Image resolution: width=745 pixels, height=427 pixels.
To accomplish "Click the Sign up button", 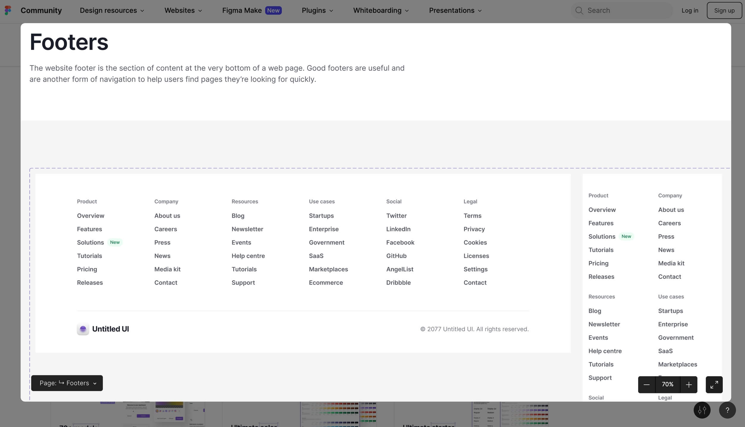I will [x=724, y=10].
